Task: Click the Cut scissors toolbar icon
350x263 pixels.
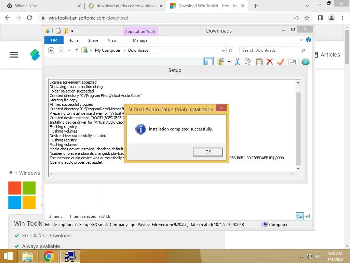Action: [237, 62]
